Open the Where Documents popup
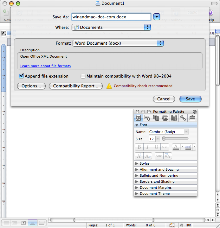The width and height of the screenshot is (220, 228). coord(111,27)
